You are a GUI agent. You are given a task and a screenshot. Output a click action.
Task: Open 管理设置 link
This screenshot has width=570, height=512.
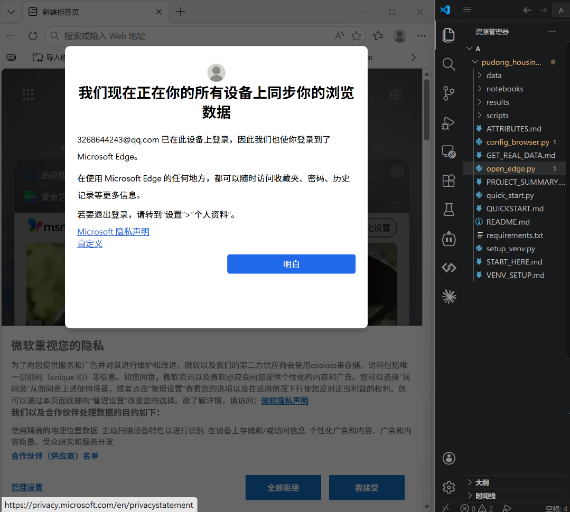tap(27, 487)
